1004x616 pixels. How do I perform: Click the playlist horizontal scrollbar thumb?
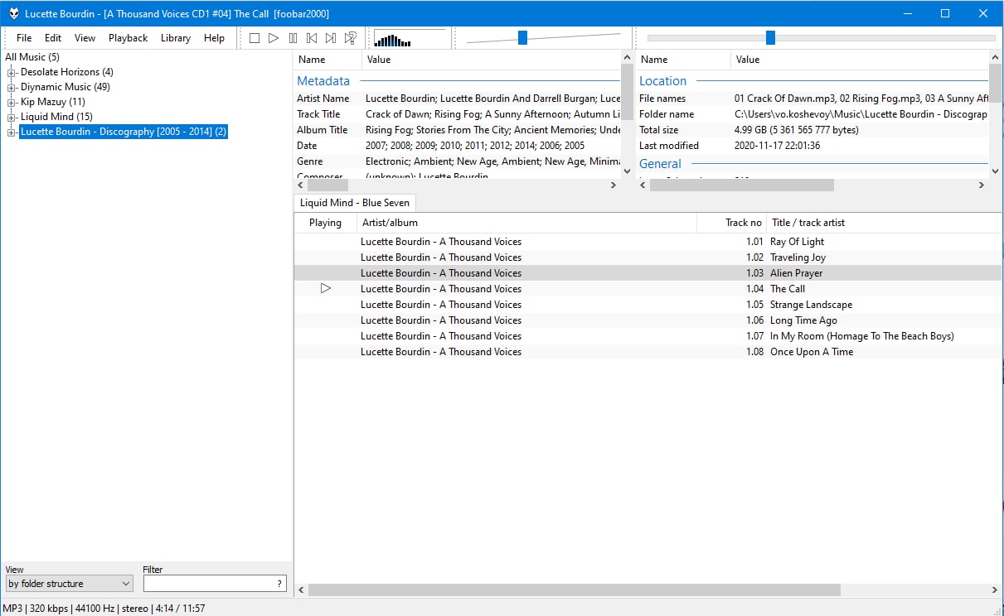click(574, 590)
